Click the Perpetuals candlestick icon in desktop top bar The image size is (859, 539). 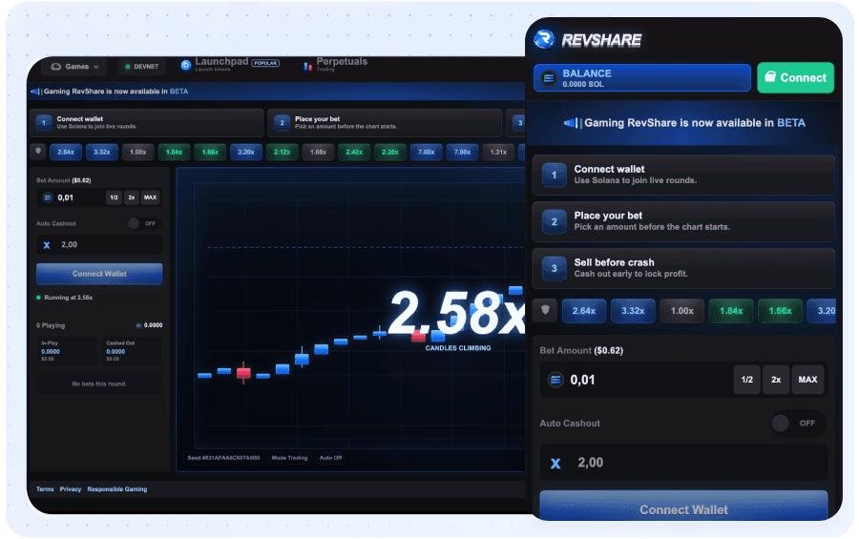pos(308,66)
